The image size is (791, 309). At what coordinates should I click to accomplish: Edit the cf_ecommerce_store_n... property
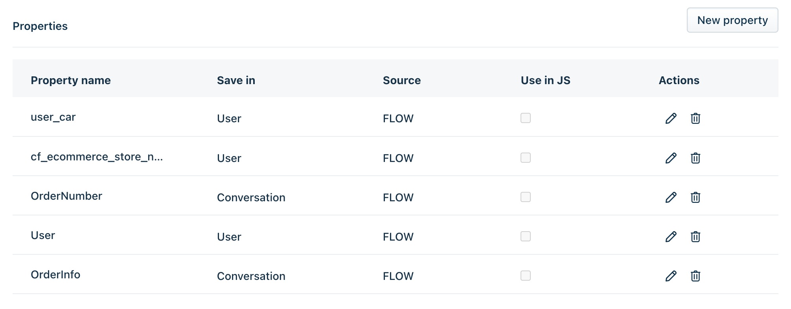pos(671,158)
